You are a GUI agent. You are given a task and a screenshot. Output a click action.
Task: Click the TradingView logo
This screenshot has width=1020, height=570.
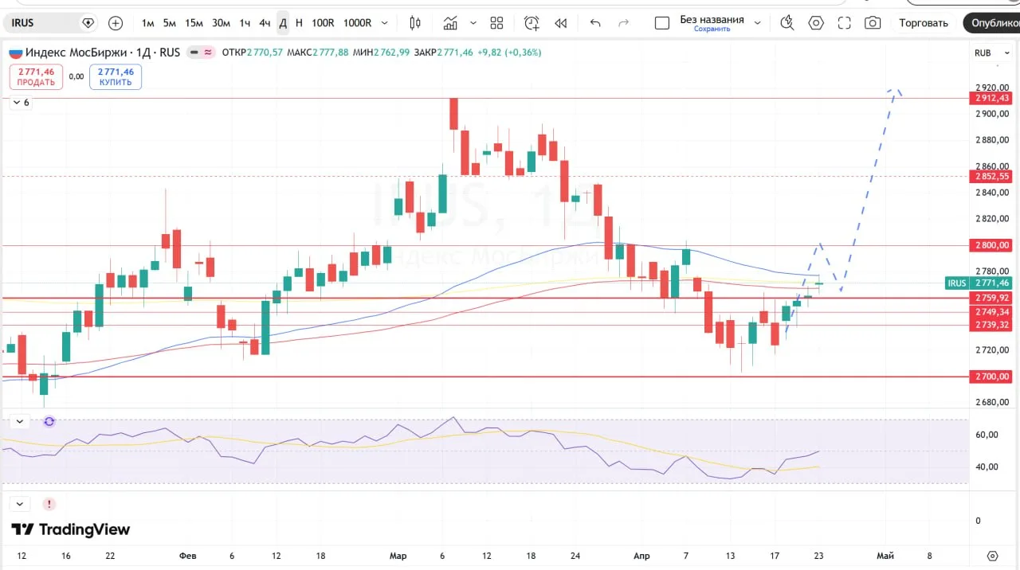[70, 529]
